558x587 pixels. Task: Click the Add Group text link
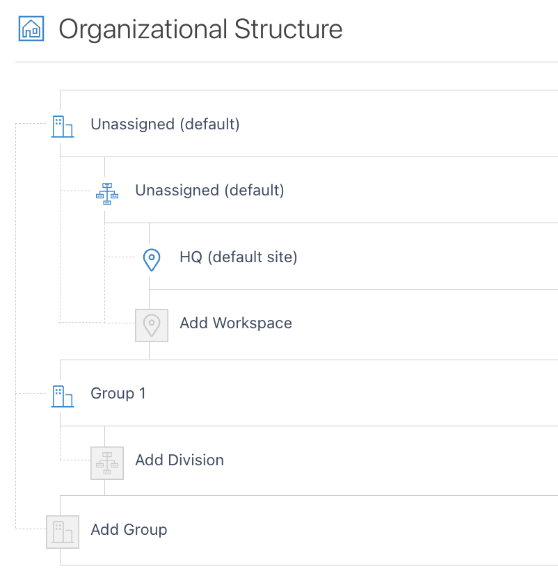click(129, 530)
